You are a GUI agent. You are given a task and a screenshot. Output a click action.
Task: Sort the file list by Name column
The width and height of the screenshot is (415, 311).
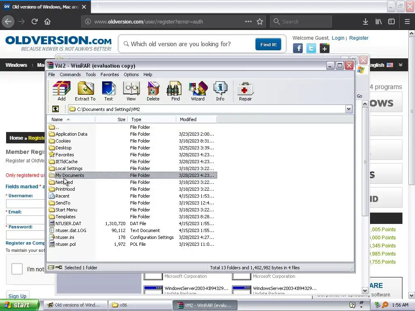pyautogui.click(x=71, y=119)
